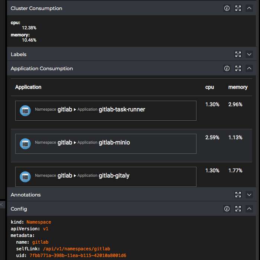Expand the Labels section
Image resolution: width=260 pixels, height=260 pixels.
tap(249, 54)
